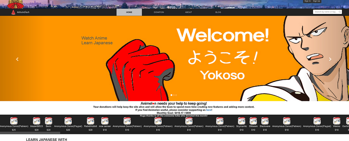The width and height of the screenshot is (349, 141).
Task: Select the second carousel dot
Action: coord(174,95)
